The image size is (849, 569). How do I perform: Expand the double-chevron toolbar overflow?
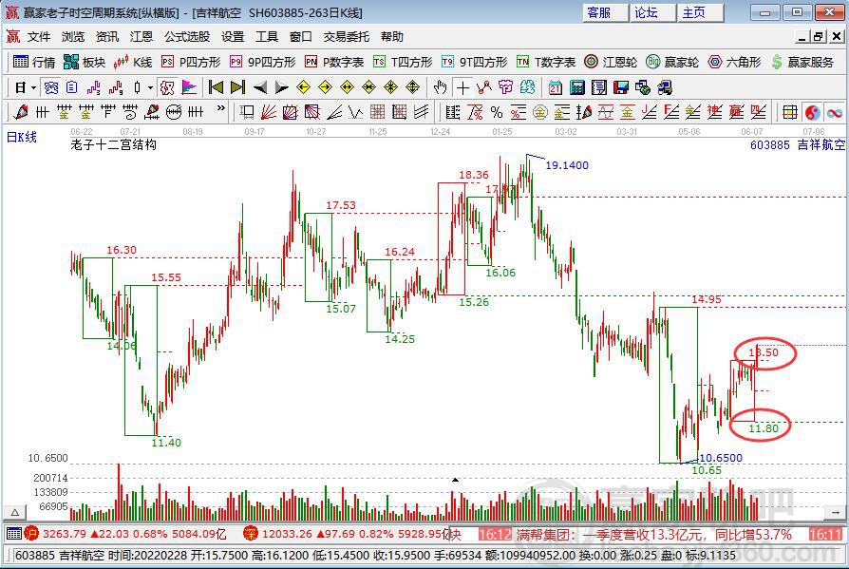[220, 109]
